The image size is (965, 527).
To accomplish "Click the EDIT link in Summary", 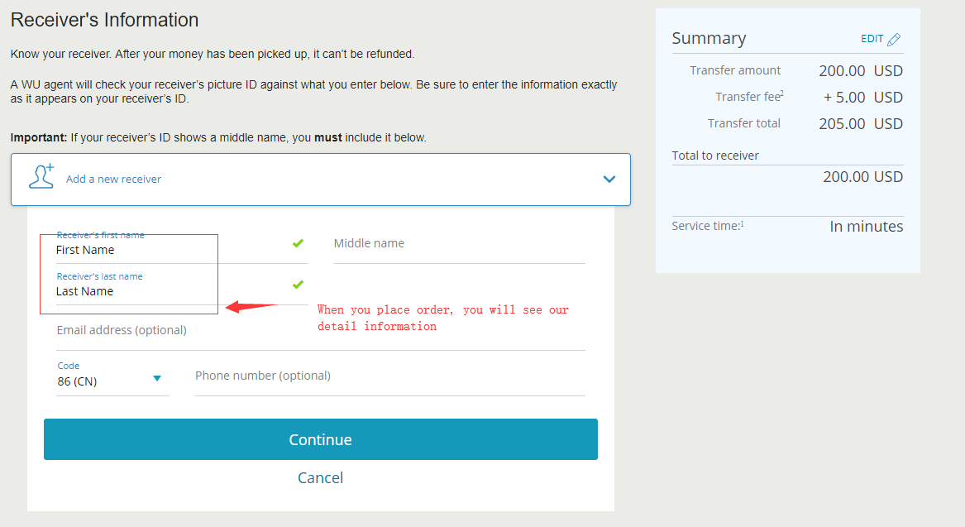I will (x=872, y=39).
